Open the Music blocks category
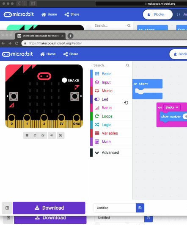The height and width of the screenshot is (225, 187). (x=111, y=91)
